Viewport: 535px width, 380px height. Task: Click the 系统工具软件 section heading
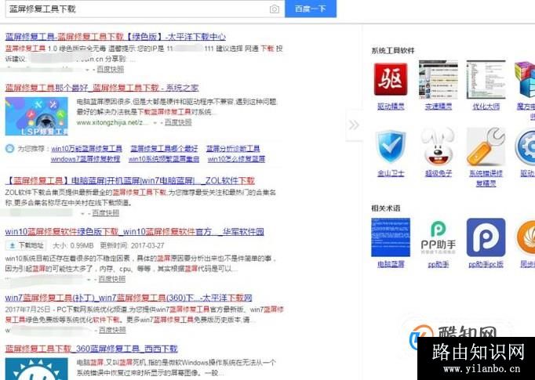393,50
